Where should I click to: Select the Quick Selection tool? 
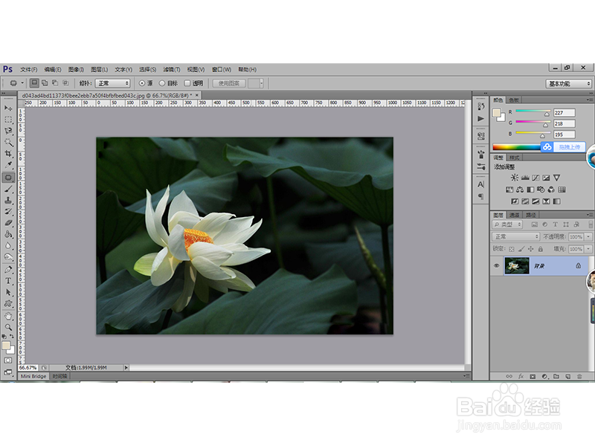pos(8,142)
